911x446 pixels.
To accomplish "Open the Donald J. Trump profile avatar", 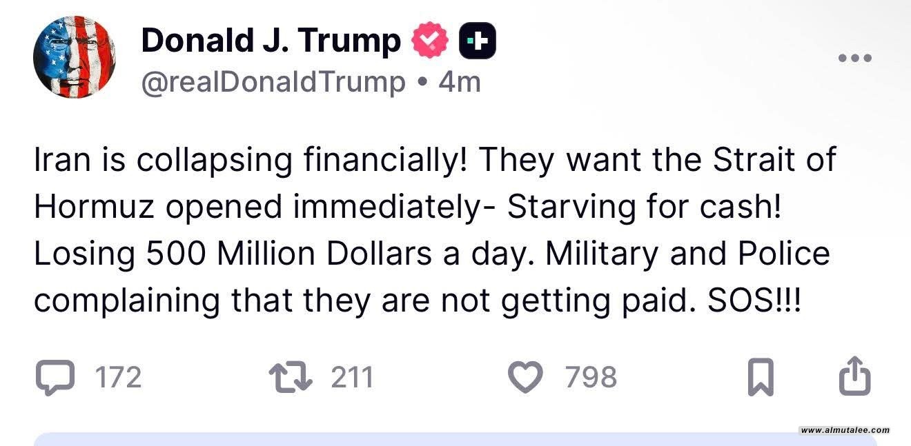I will (75, 57).
